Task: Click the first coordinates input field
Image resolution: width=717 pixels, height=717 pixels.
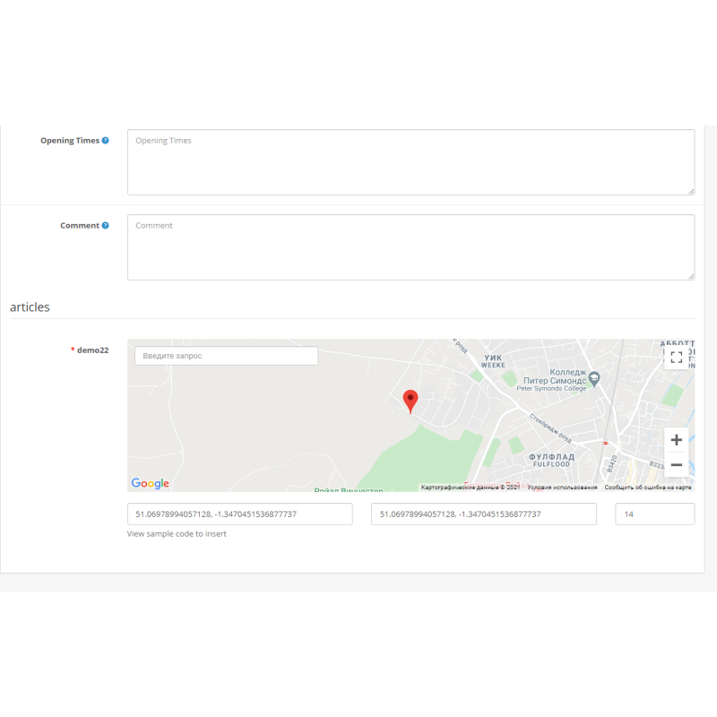Action: tap(239, 514)
